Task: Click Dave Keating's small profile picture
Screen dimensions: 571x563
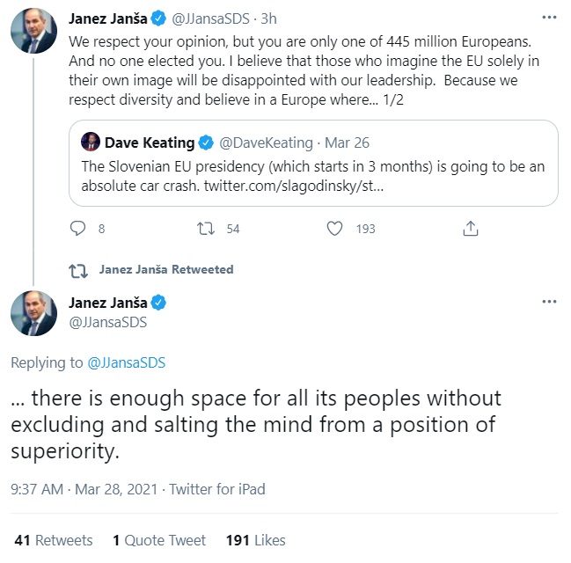Action: coord(91,142)
